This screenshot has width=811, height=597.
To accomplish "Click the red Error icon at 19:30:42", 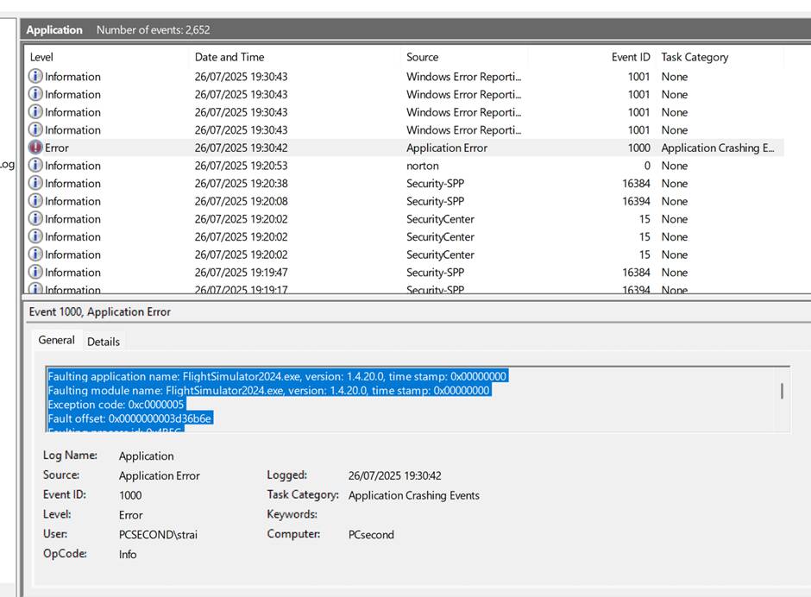I will 35,148.
